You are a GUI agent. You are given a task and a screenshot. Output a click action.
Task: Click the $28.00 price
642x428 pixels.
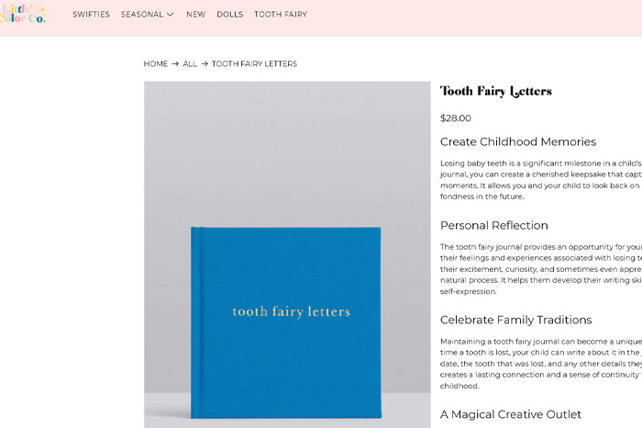456,118
